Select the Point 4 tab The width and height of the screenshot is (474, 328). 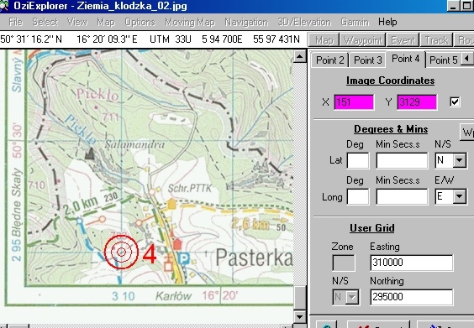coord(405,59)
